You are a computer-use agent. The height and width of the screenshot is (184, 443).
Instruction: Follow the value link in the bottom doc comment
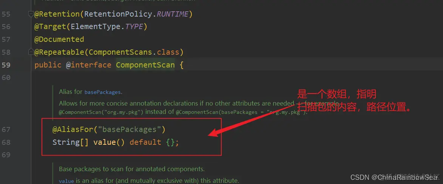pos(66,181)
